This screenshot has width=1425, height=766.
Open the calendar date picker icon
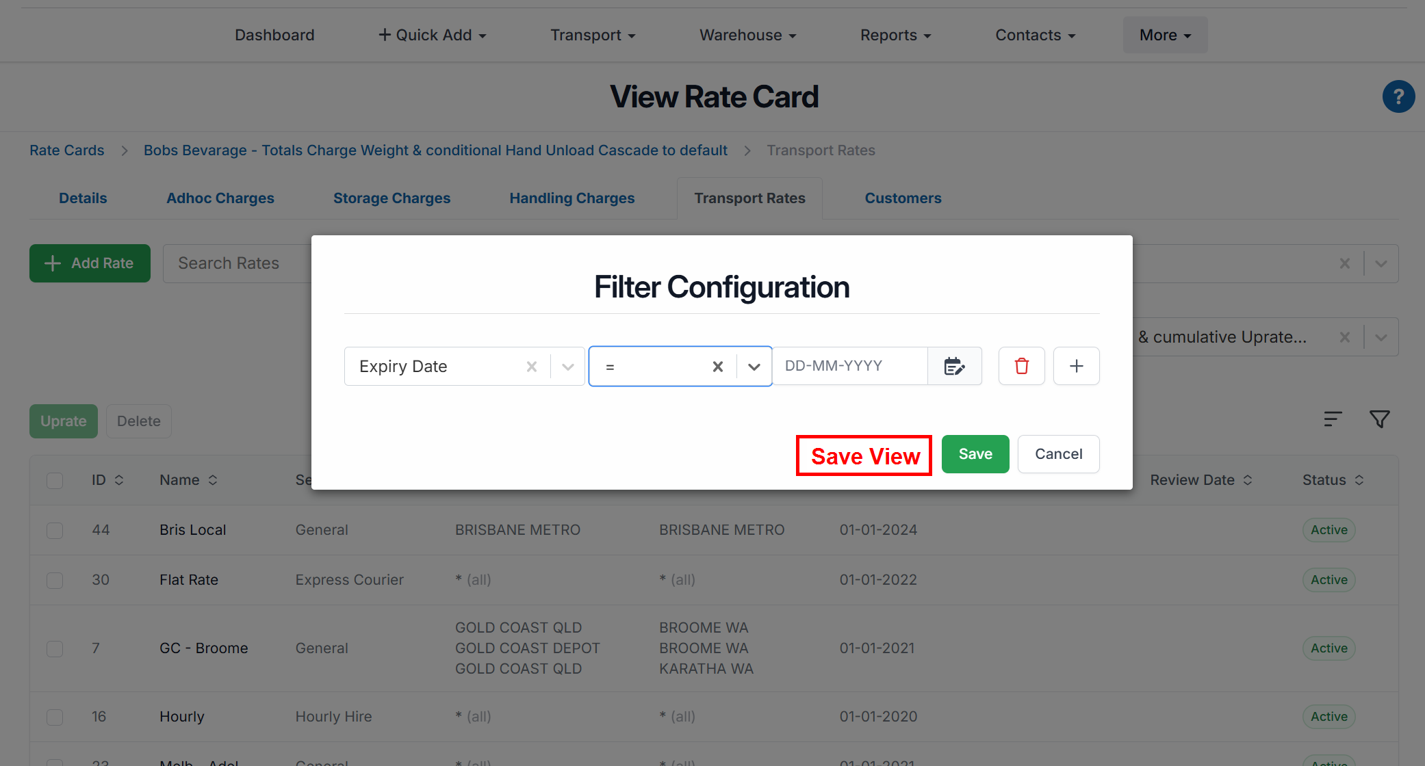click(x=954, y=366)
